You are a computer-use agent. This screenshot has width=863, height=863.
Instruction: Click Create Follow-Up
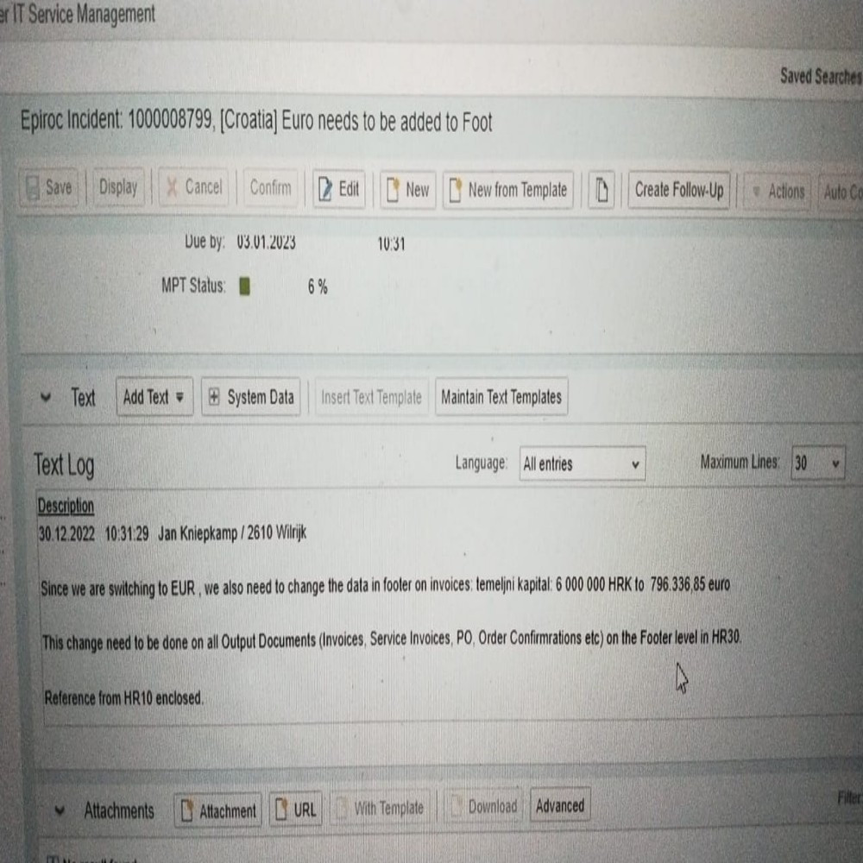click(679, 191)
